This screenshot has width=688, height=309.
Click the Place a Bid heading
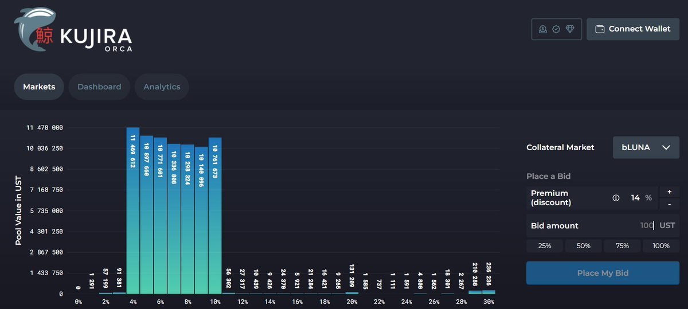click(549, 176)
